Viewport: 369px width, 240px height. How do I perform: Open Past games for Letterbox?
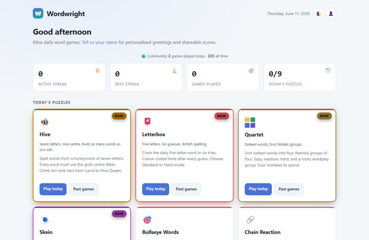pyautogui.click(x=186, y=189)
